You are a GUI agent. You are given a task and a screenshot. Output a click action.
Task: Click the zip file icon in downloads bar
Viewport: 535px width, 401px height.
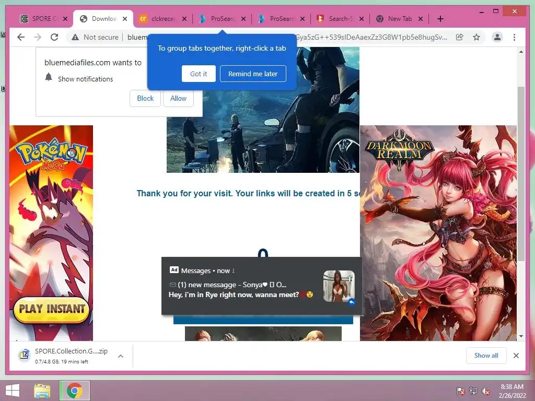pyautogui.click(x=25, y=355)
